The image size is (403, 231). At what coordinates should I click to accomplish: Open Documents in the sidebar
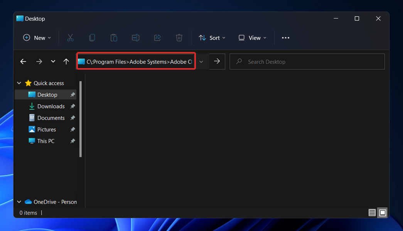click(x=51, y=118)
